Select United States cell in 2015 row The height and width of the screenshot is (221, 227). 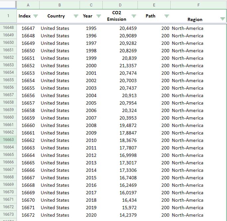(59, 178)
